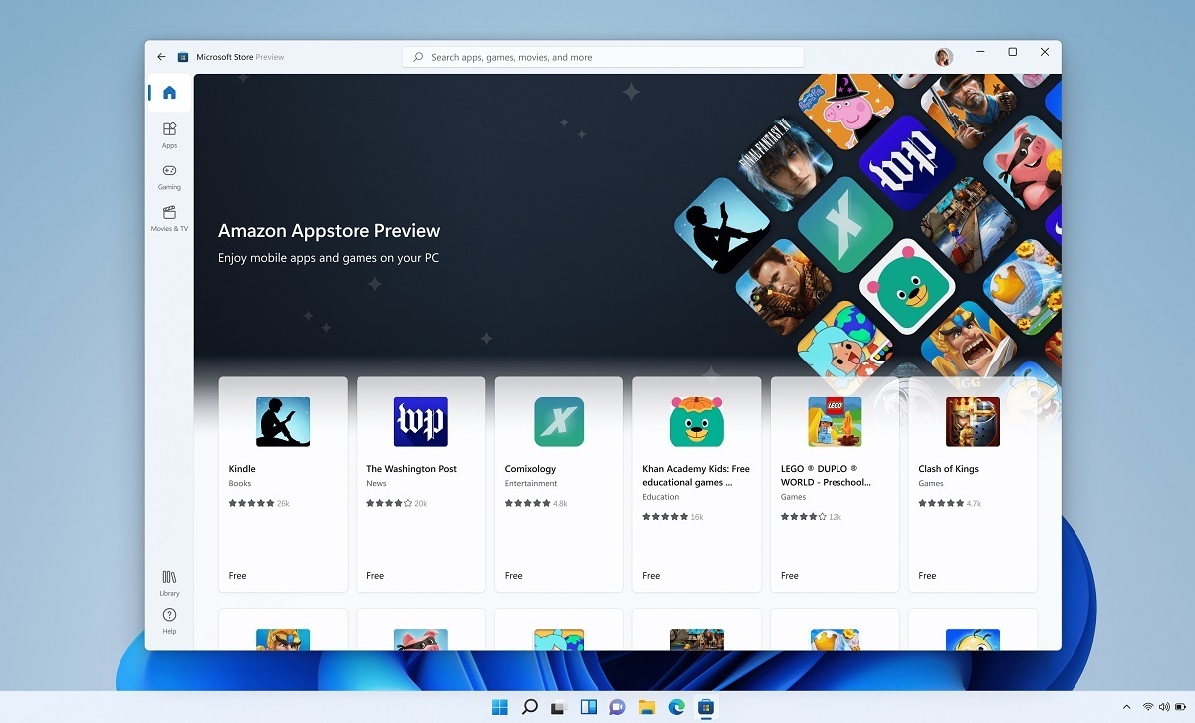The height and width of the screenshot is (723, 1195).
Task: Open the Clash of Kings app icon
Action: point(973,421)
